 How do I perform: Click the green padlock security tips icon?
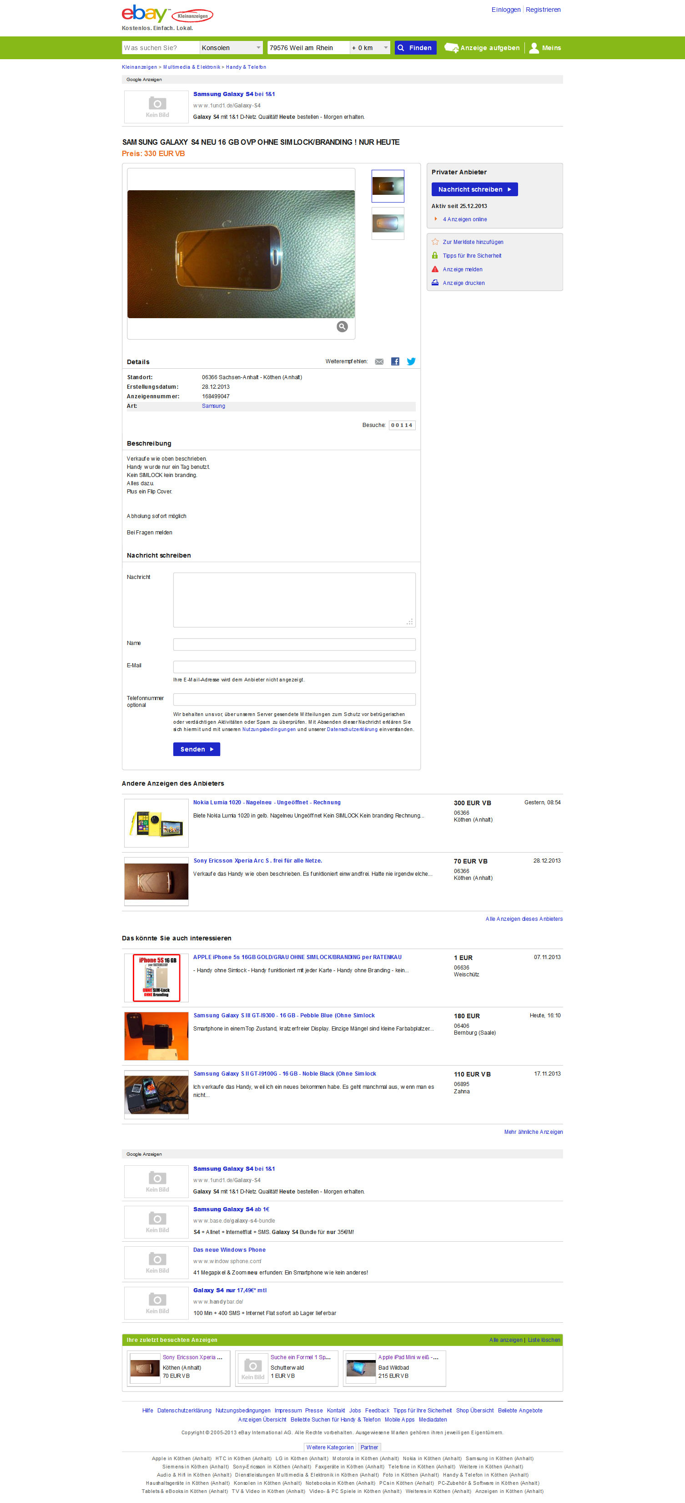(435, 255)
